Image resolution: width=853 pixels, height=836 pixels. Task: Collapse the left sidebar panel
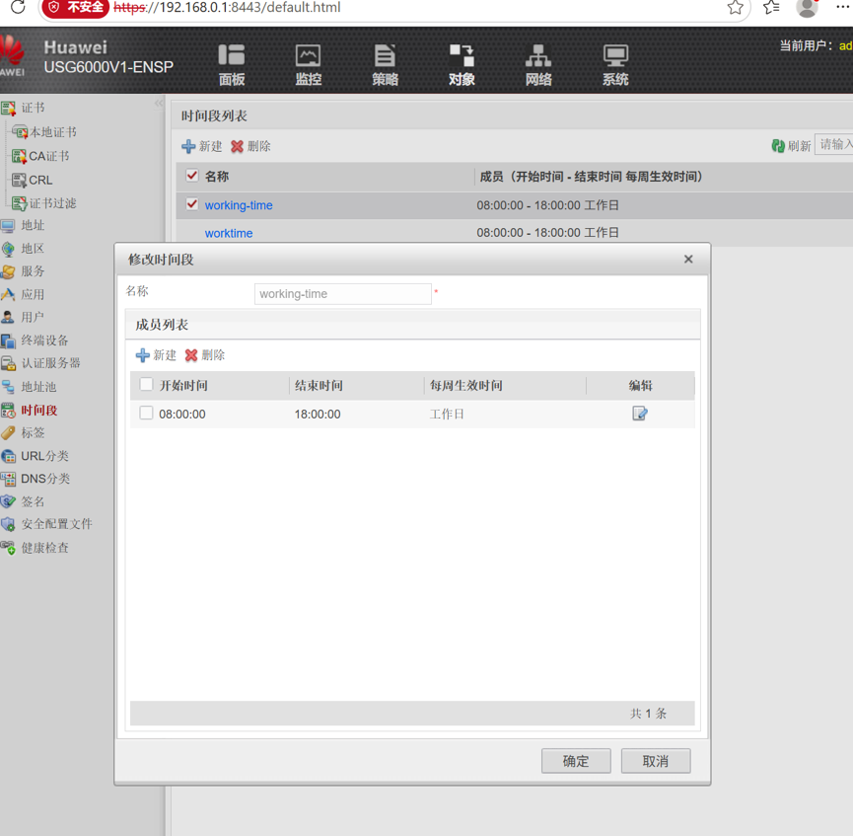click(x=159, y=104)
